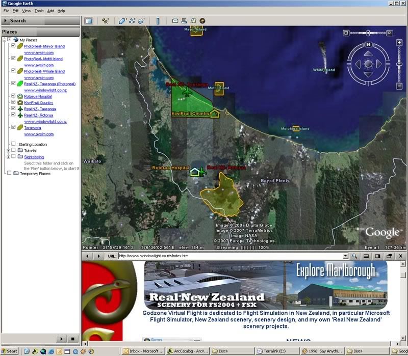Click the Add Polygon toolbar icon
This screenshot has height=356, width=408.
click(x=122, y=21)
